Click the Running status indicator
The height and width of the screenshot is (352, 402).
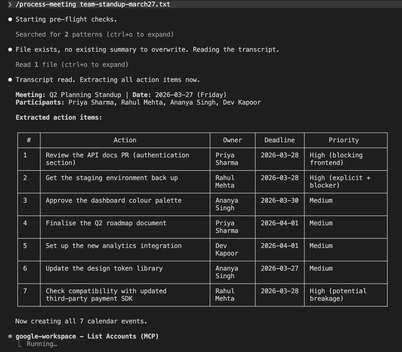[42, 344]
